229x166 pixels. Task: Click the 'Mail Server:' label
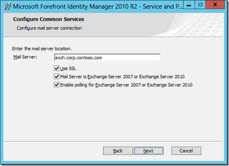pyautogui.click(x=25, y=57)
